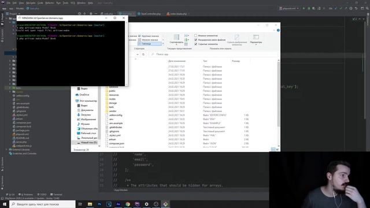Open the Code menu in PhpStorm
The width and height of the screenshot is (370, 208).
pos(40,3)
